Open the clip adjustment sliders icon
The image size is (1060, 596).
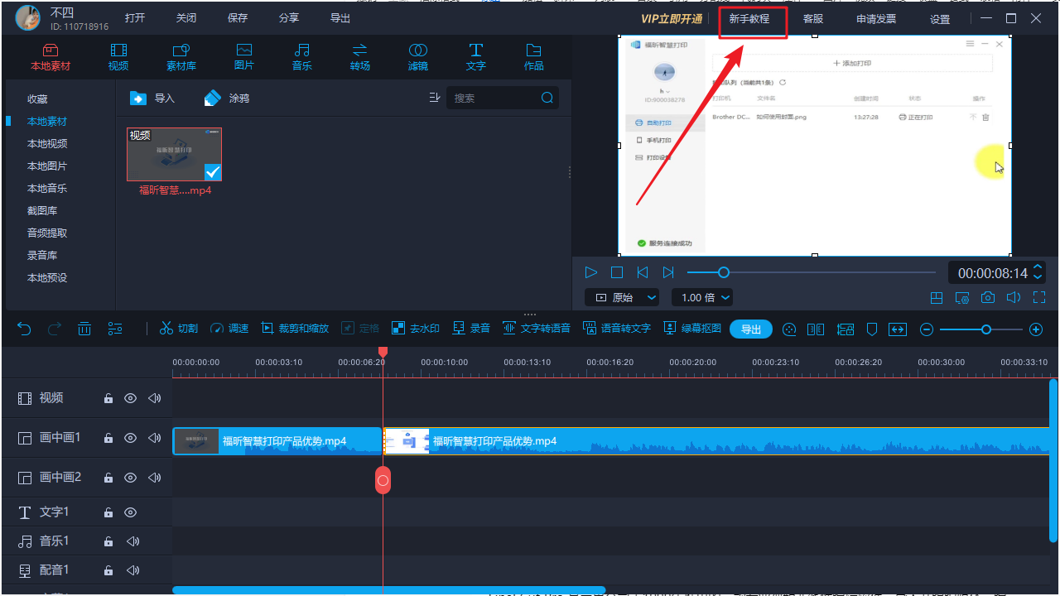(x=115, y=329)
